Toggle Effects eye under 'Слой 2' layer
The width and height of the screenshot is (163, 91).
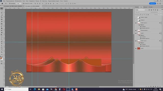coord(139,35)
